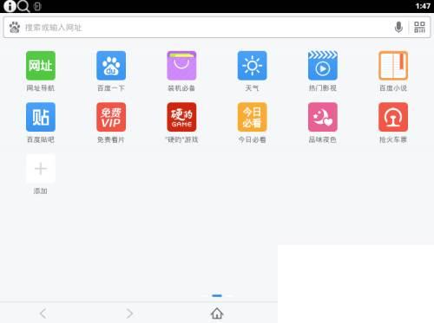Image resolution: width=434 pixels, height=323 pixels.
Task: Click the info icon in status bar
Action: [x=10, y=6]
